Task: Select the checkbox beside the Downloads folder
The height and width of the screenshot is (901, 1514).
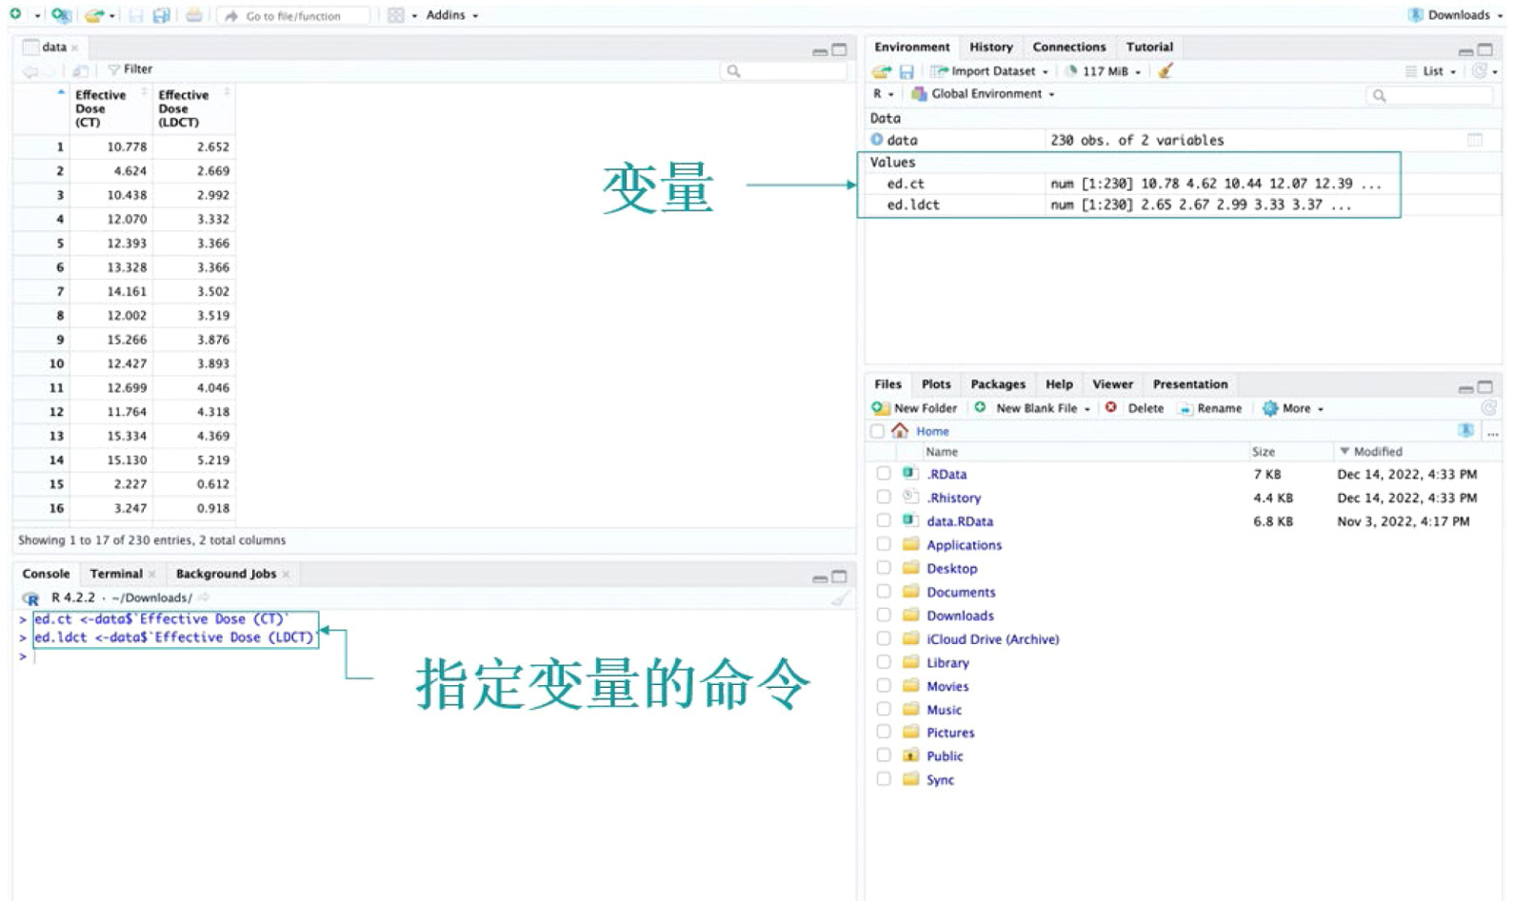Action: pos(884,616)
